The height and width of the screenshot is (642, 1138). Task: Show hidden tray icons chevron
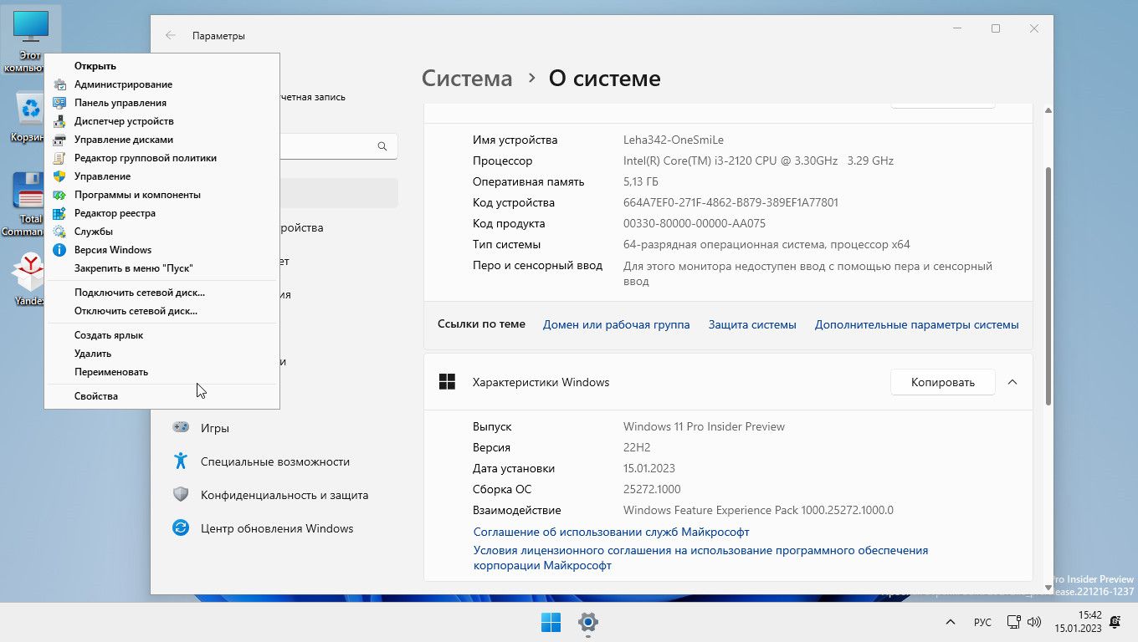coord(950,622)
